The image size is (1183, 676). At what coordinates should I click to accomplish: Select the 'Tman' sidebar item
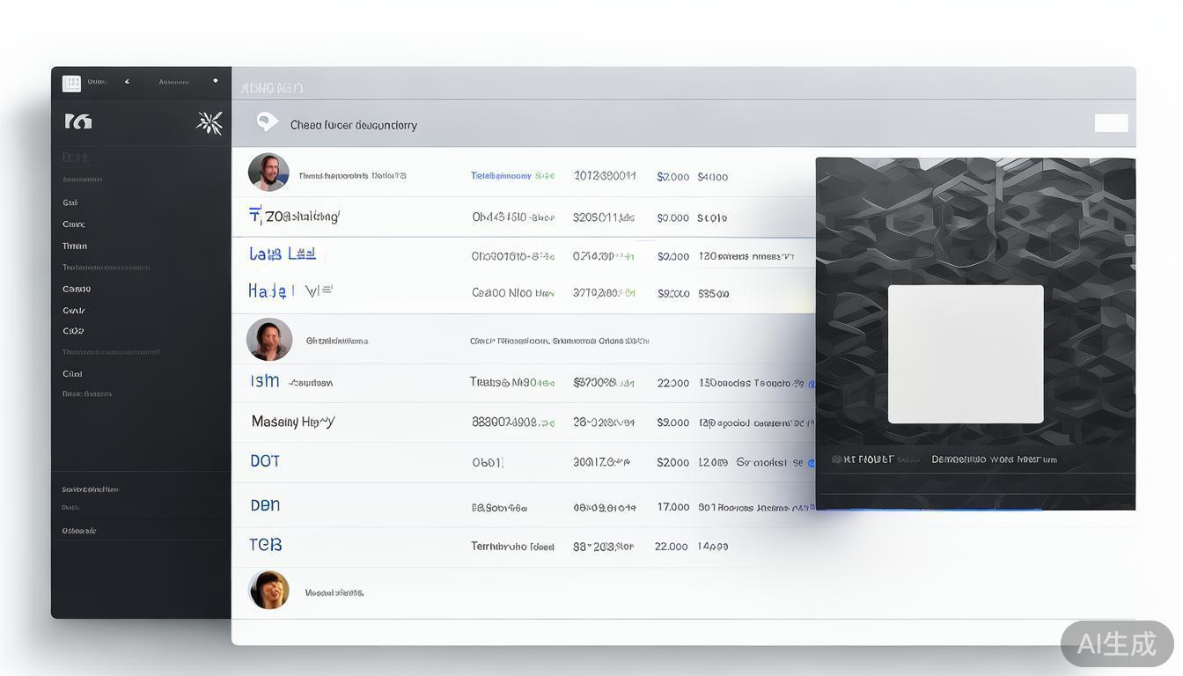(x=75, y=246)
